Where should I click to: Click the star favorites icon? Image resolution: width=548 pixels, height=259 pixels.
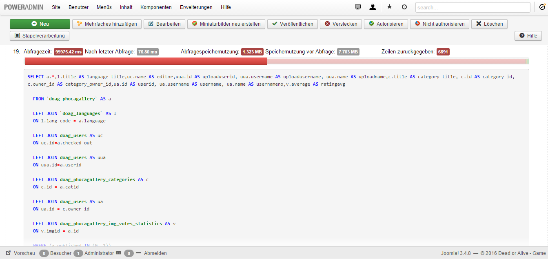(389, 7)
